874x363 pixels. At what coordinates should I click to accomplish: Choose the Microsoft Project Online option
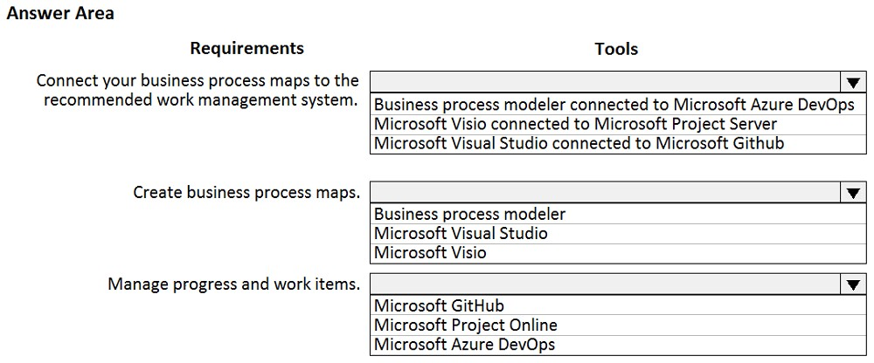[x=618, y=325]
